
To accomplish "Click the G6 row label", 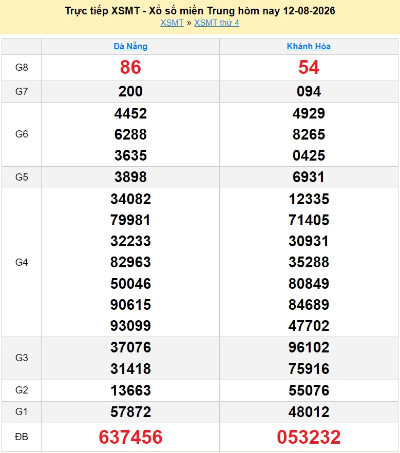I will pos(22,134).
